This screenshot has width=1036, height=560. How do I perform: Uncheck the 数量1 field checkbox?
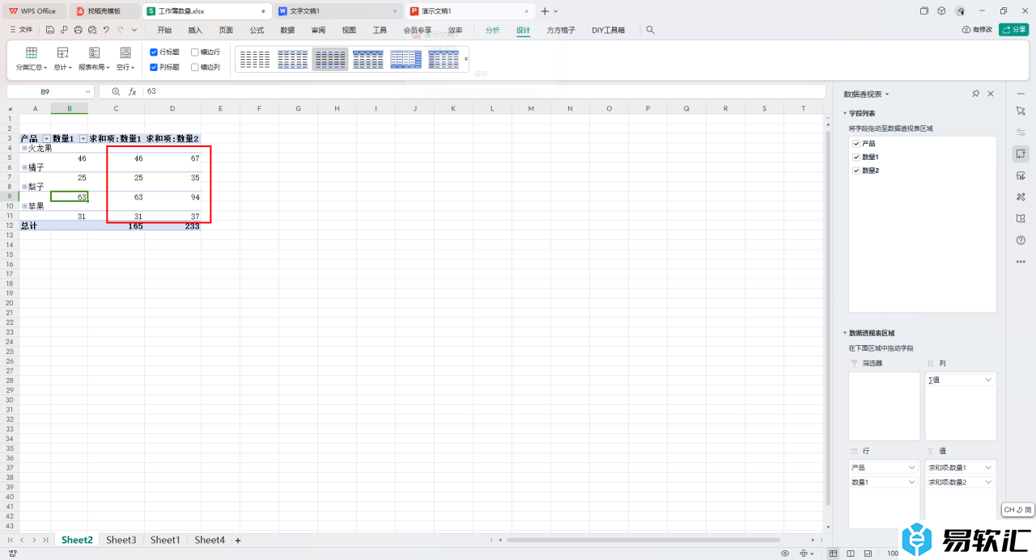(x=856, y=157)
